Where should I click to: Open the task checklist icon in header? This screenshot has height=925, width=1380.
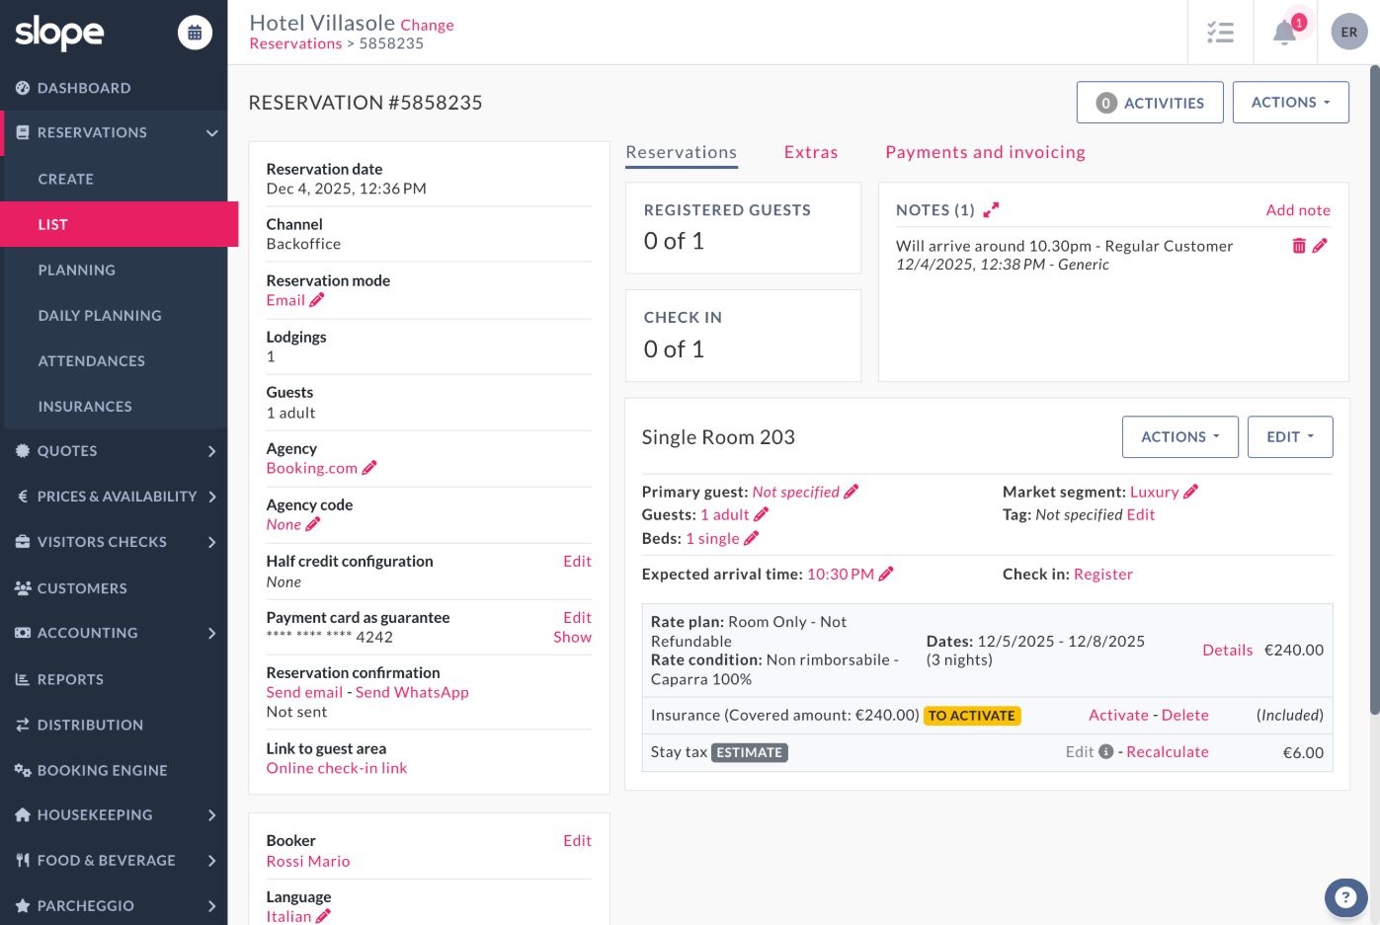(1220, 33)
